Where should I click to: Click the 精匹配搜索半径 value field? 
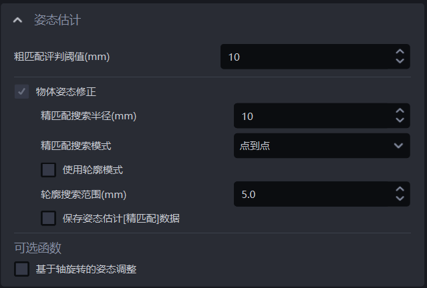point(311,116)
